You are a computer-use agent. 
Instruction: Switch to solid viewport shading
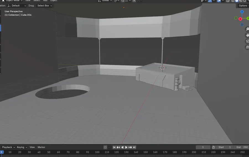237,1
